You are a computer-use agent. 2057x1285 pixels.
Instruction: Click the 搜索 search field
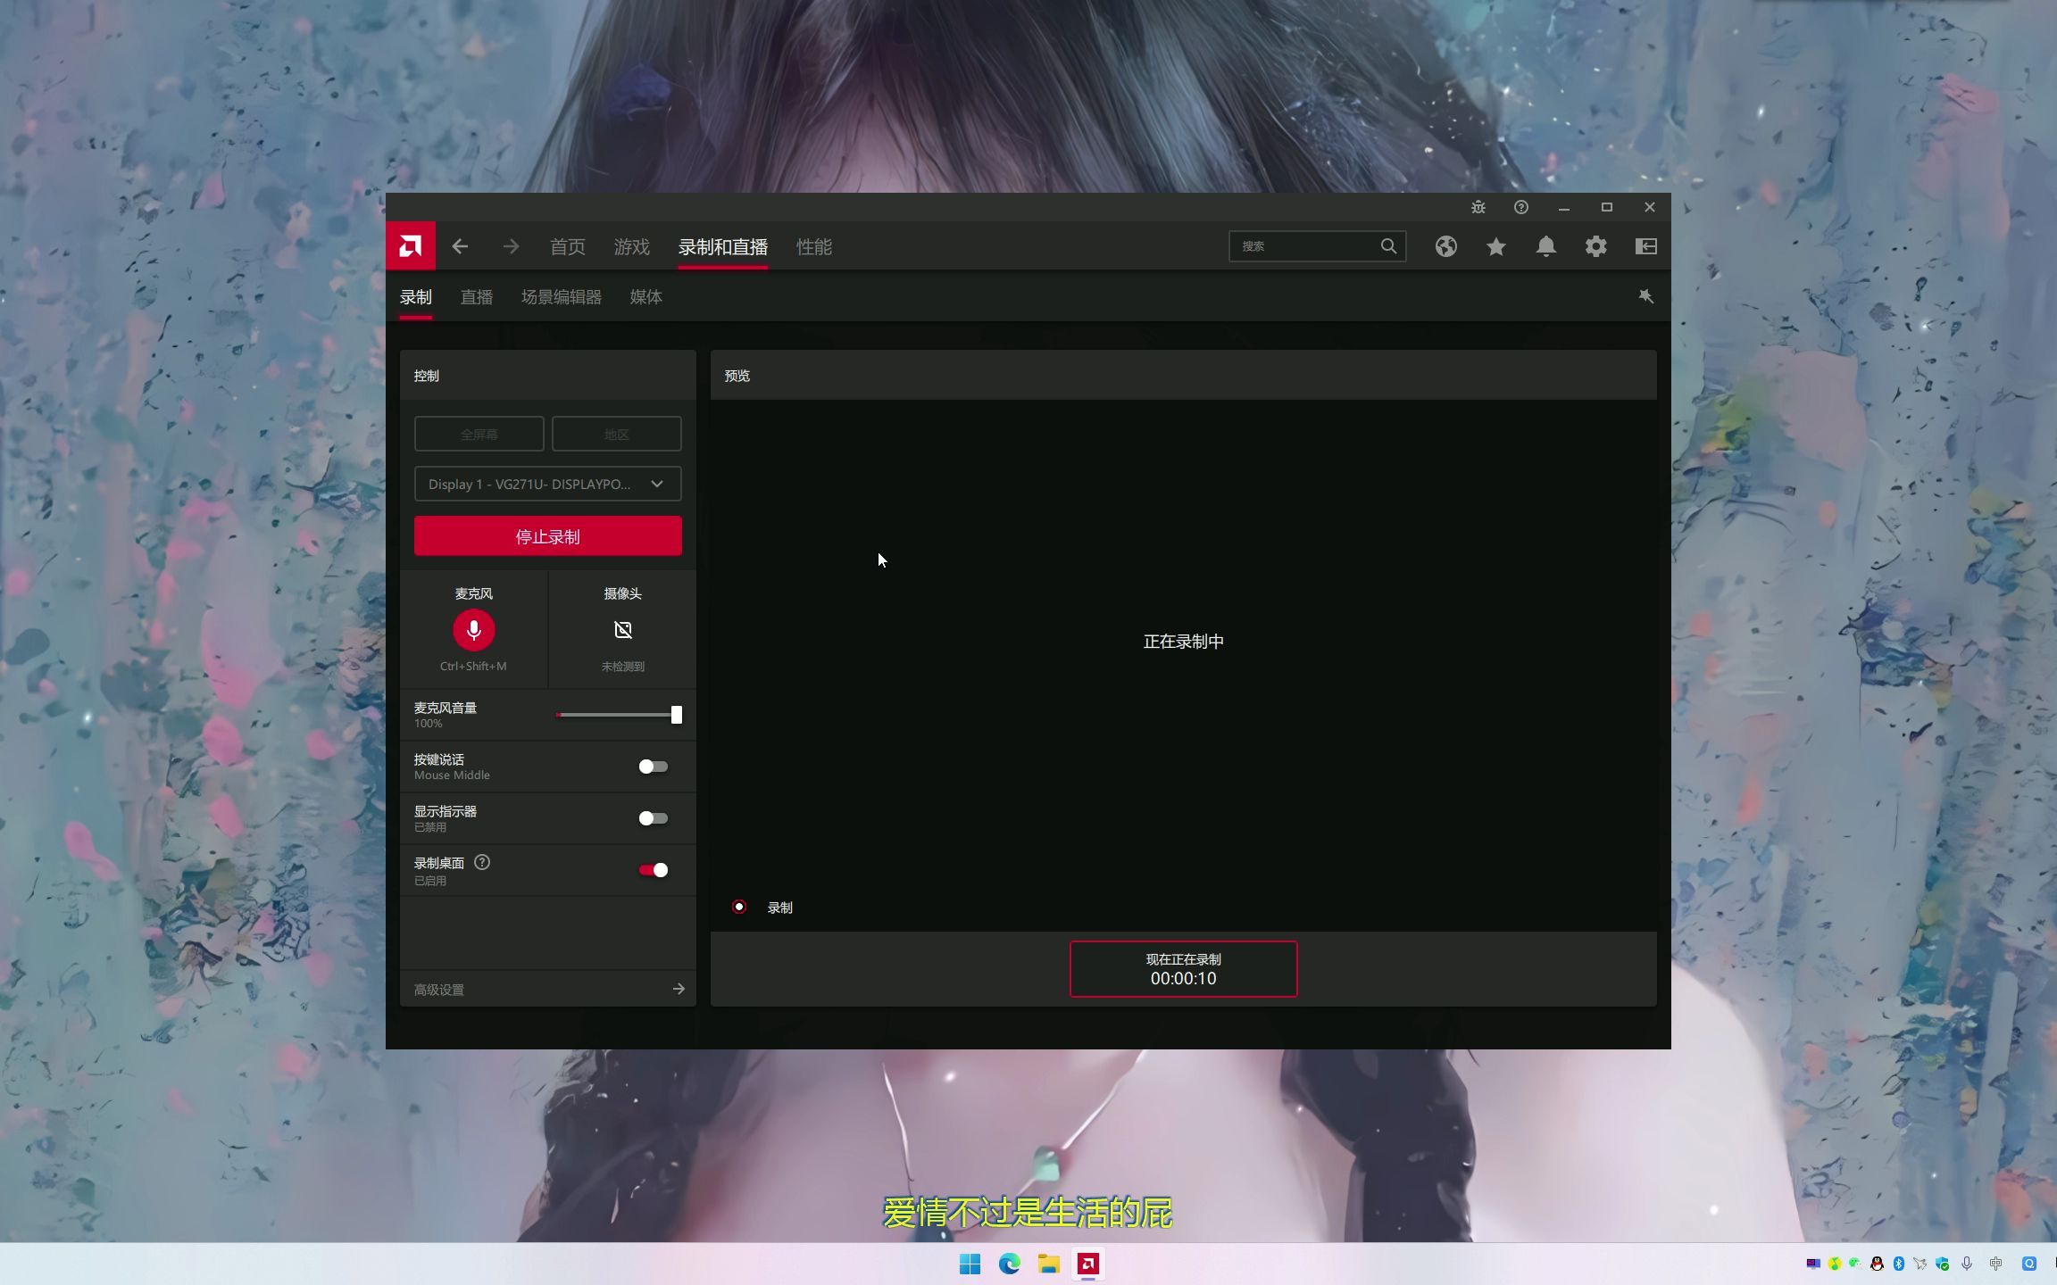[1303, 246]
